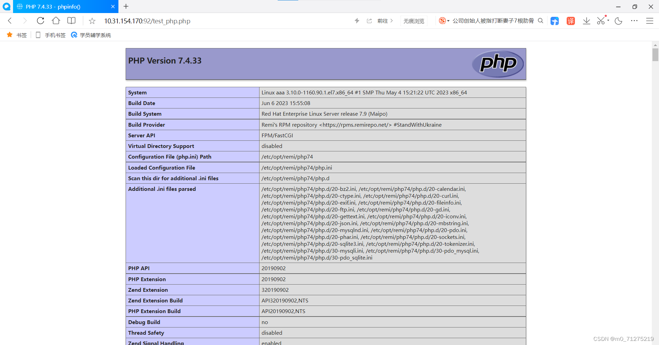Open the downloads icon
Image resolution: width=659 pixels, height=345 pixels.
[587, 21]
